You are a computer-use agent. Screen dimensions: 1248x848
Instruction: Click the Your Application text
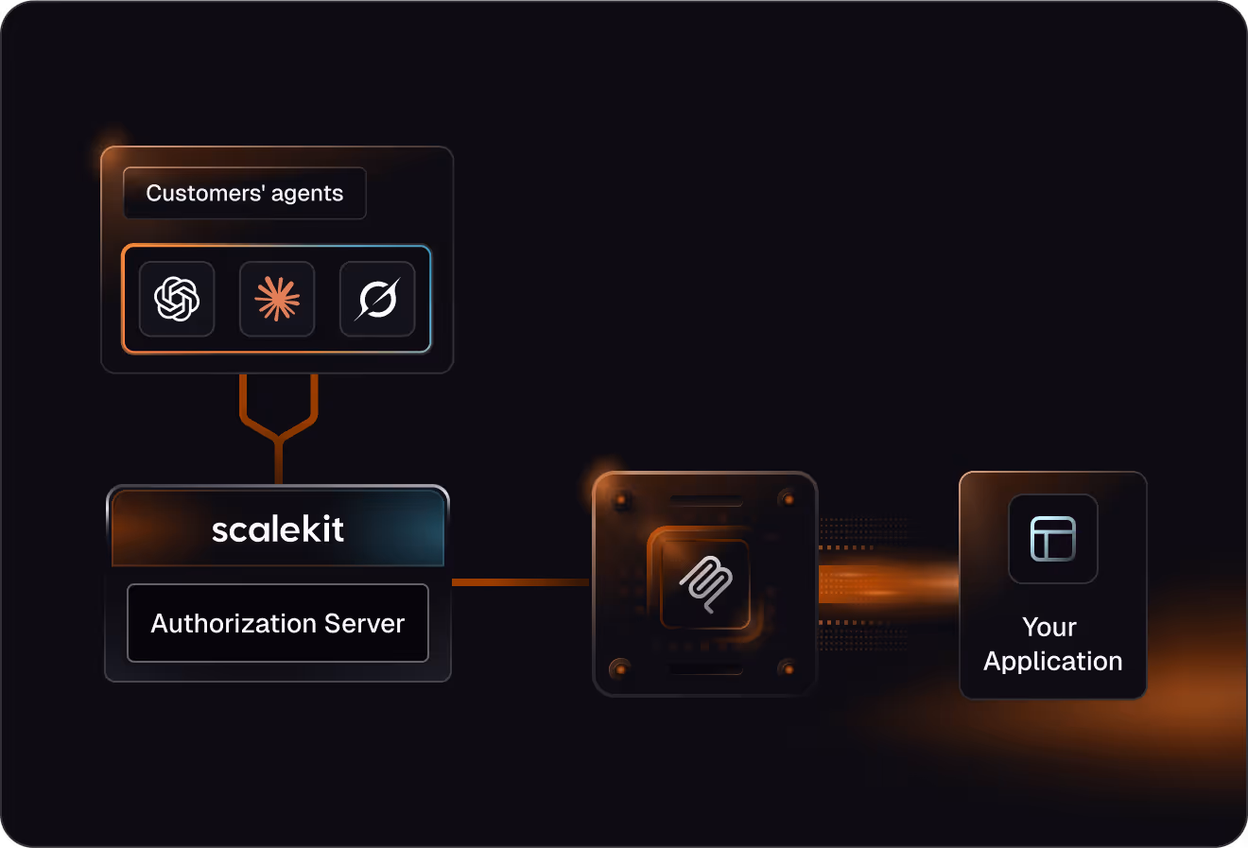point(1052,644)
